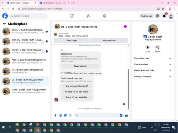Click the Search Facebook input field
Viewport: 178px width, 133px height.
point(28,16)
